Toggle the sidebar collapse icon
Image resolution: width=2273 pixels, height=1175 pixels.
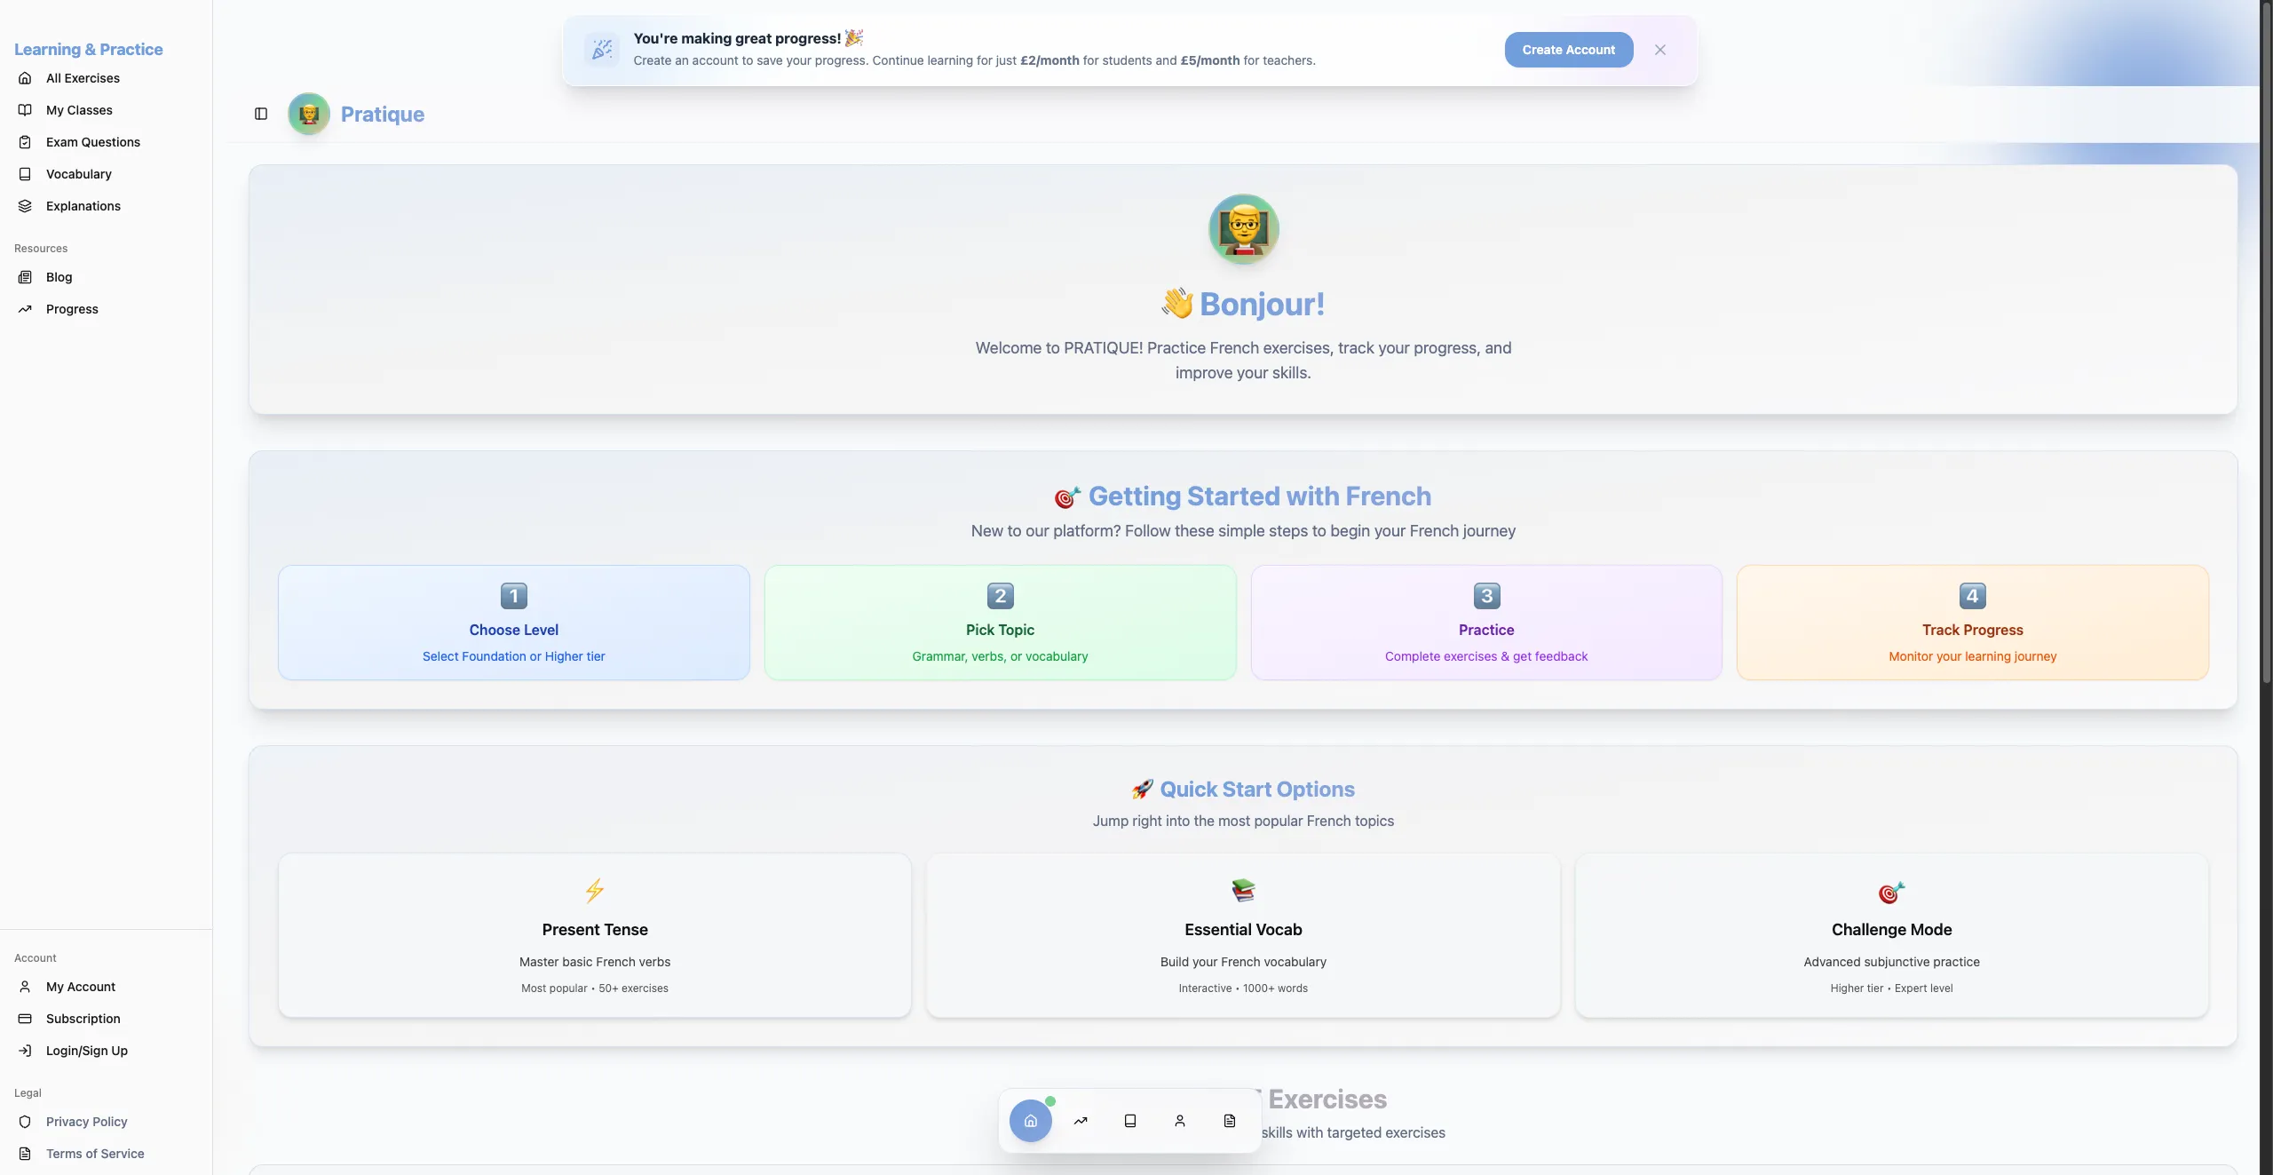point(261,114)
